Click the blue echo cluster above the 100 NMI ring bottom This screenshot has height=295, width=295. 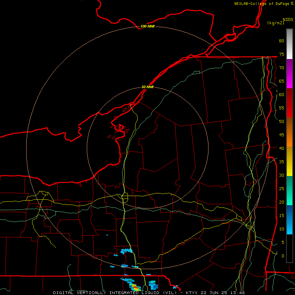pyautogui.click(x=127, y=251)
